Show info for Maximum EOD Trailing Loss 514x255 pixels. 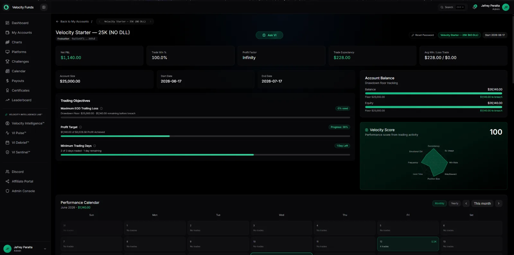click(x=101, y=108)
